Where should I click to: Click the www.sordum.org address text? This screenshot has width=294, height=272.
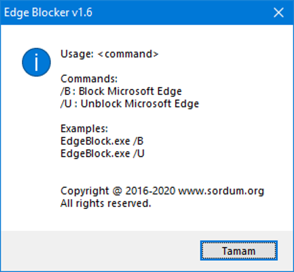(x=221, y=191)
